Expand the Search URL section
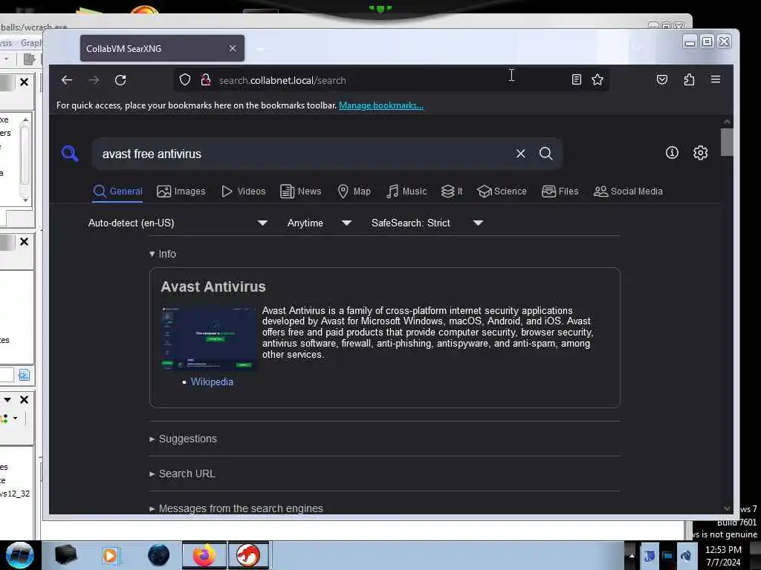Image resolution: width=761 pixels, height=570 pixels. pyautogui.click(x=182, y=474)
